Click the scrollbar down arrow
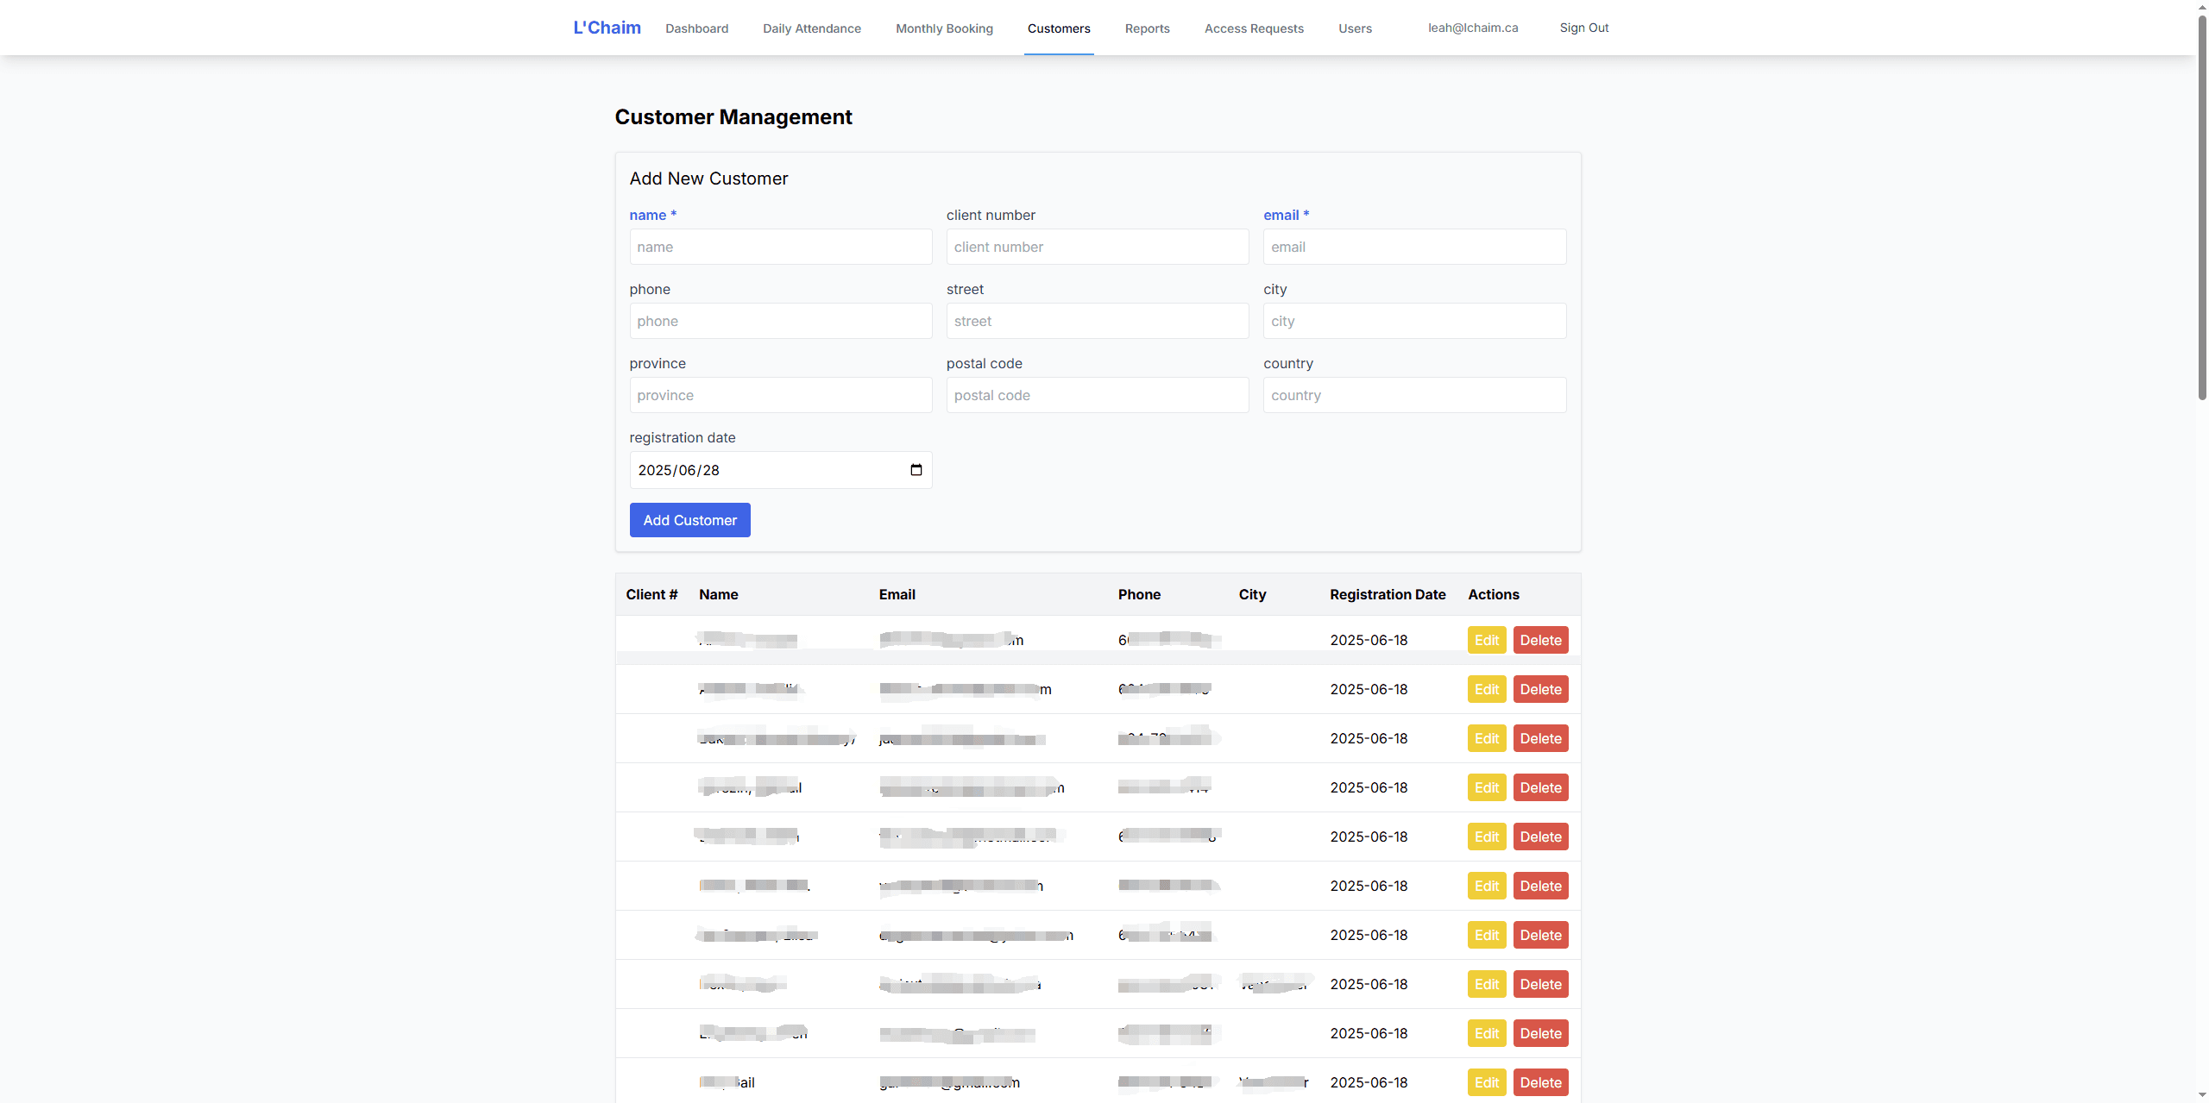This screenshot has height=1103, width=2209. [x=2201, y=1095]
